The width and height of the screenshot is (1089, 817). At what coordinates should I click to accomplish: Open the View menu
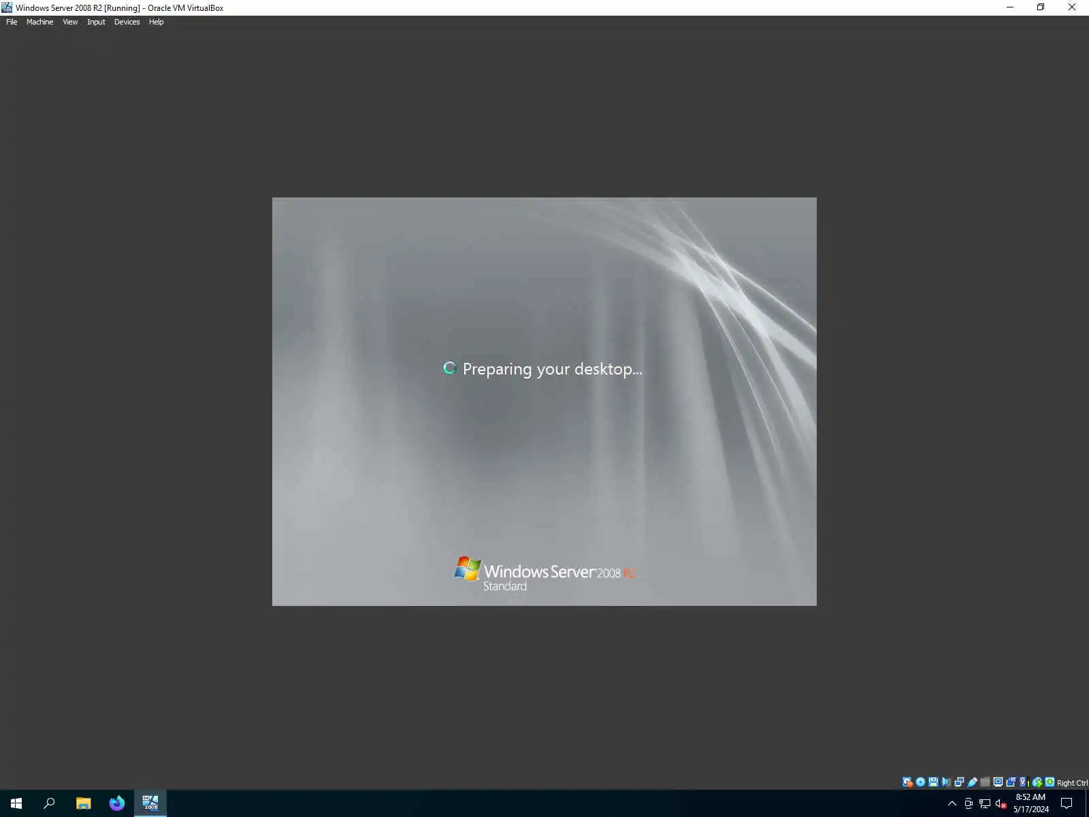[x=70, y=22]
